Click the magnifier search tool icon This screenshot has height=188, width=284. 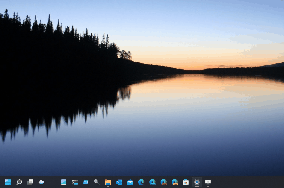tap(97, 182)
